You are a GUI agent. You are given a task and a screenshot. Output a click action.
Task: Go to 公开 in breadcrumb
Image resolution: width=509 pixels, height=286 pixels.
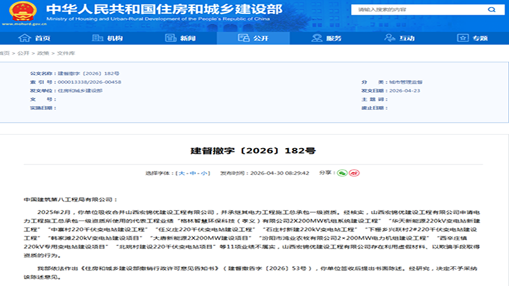24,53
